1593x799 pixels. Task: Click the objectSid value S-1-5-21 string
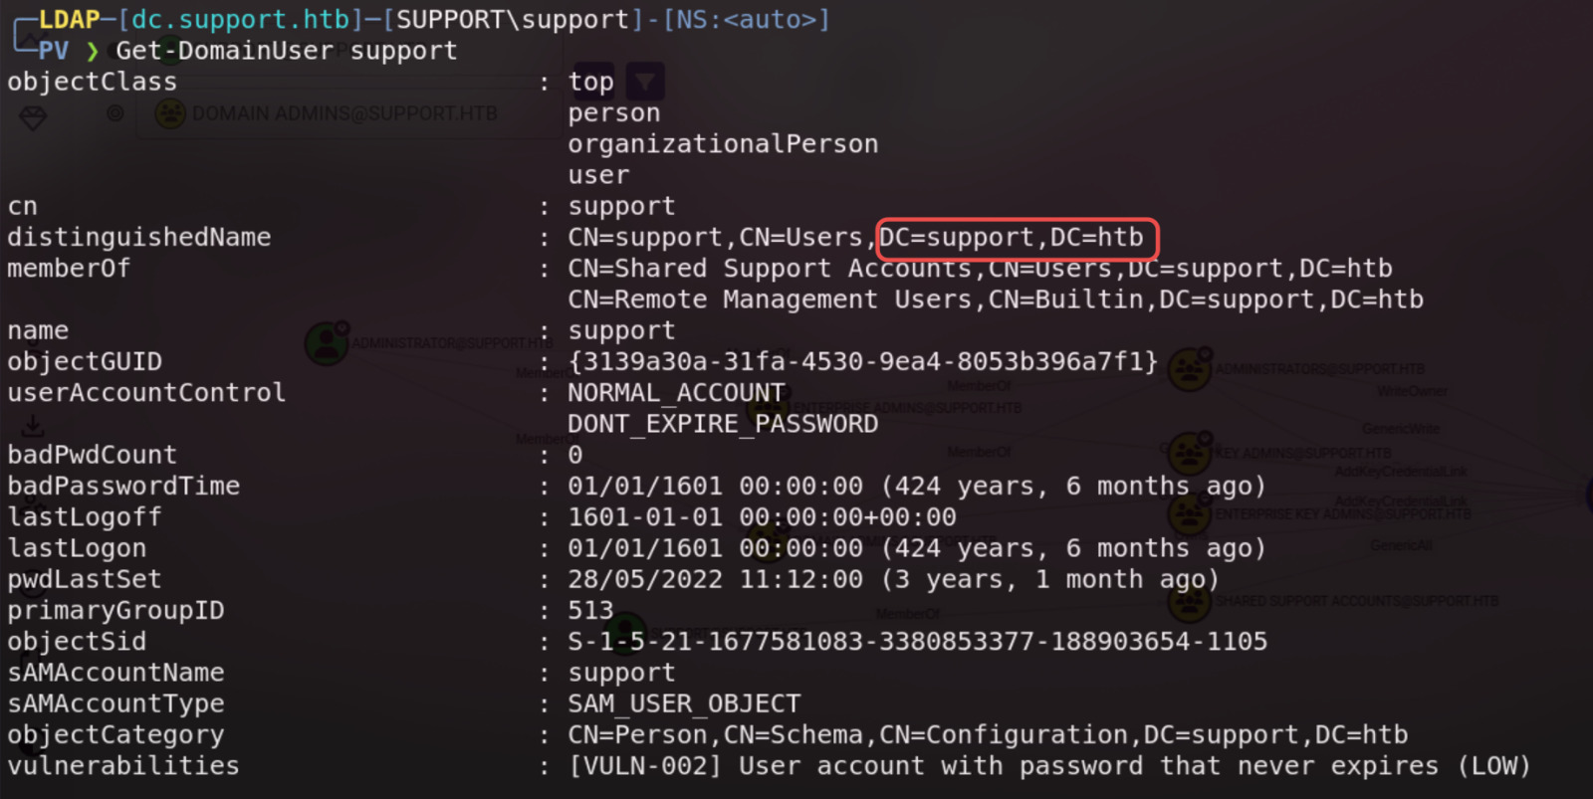[917, 642]
